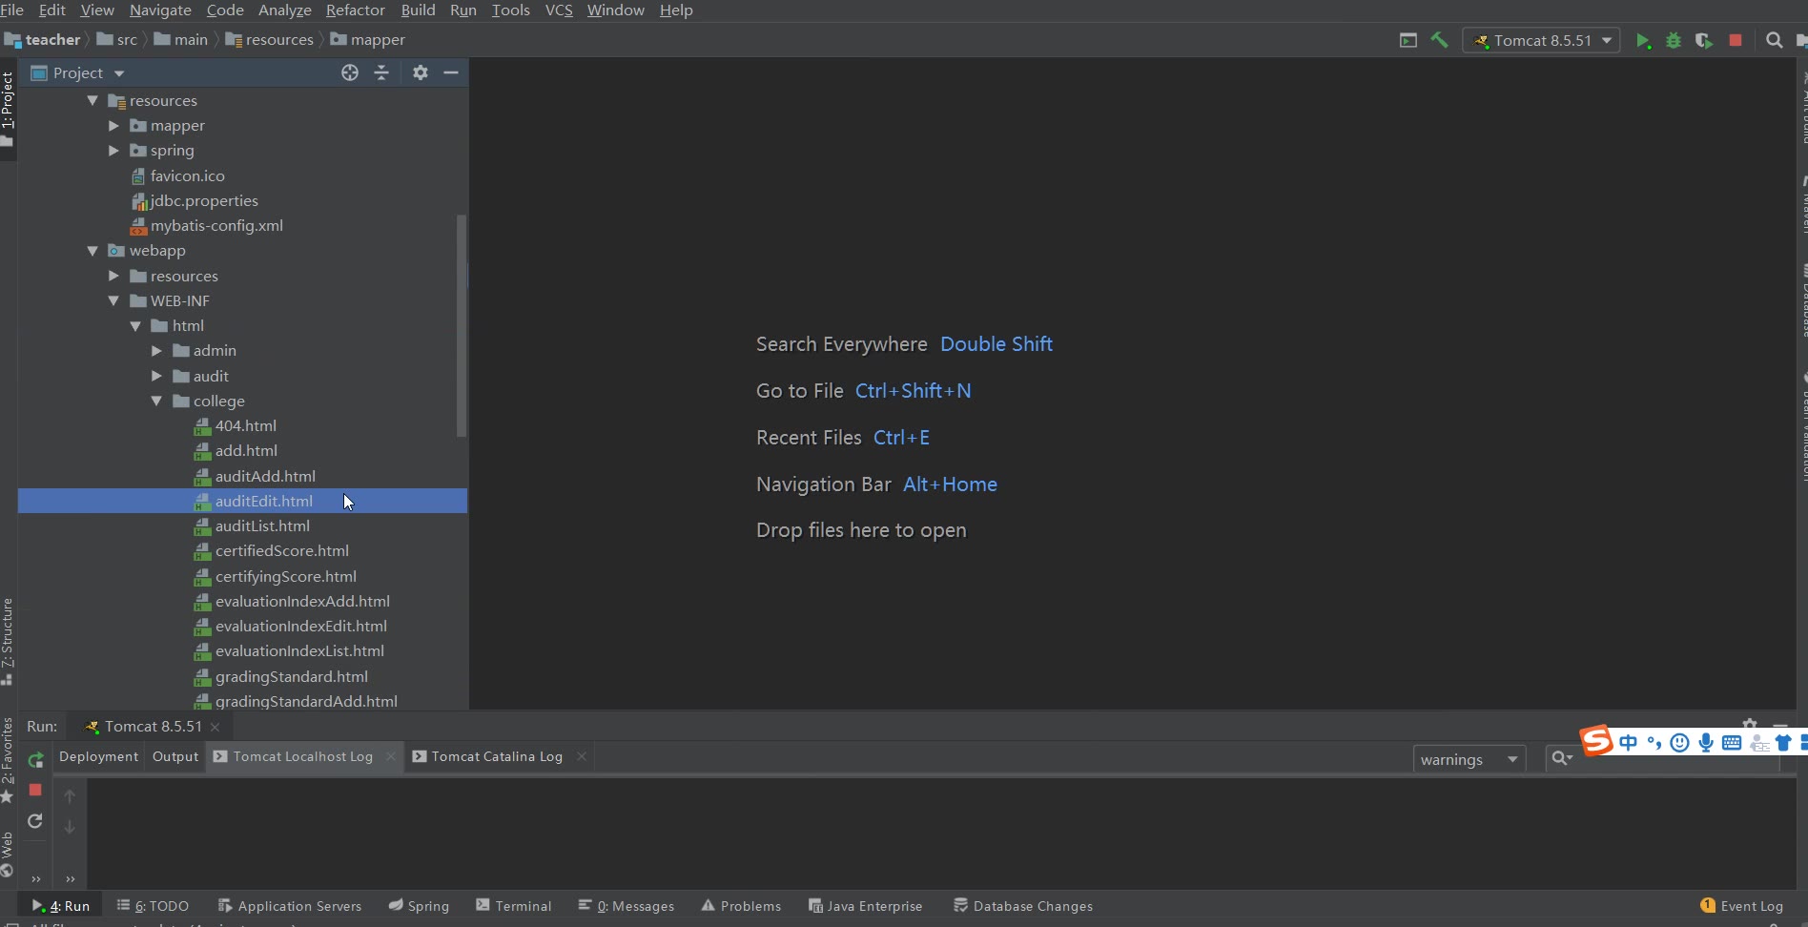Open Project panel settings gear
The height and width of the screenshot is (927, 1808).
421,73
